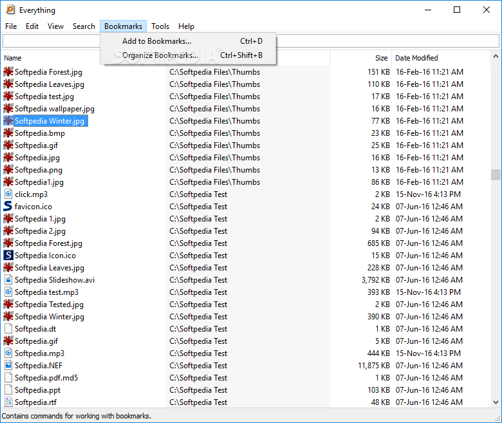This screenshot has width=502, height=423.
Task: Click the Softpedia Tested.jpg file icon
Action: (8, 304)
